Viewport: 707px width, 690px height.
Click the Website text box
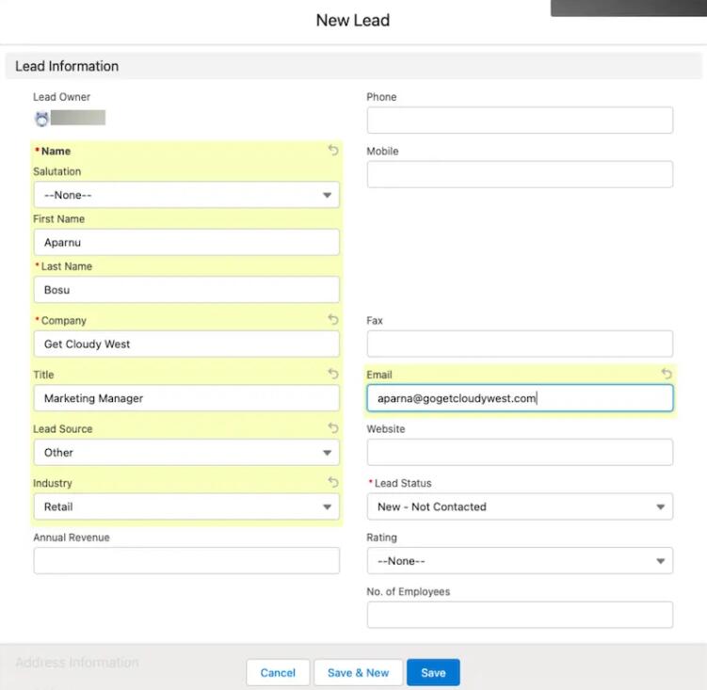[520, 453]
